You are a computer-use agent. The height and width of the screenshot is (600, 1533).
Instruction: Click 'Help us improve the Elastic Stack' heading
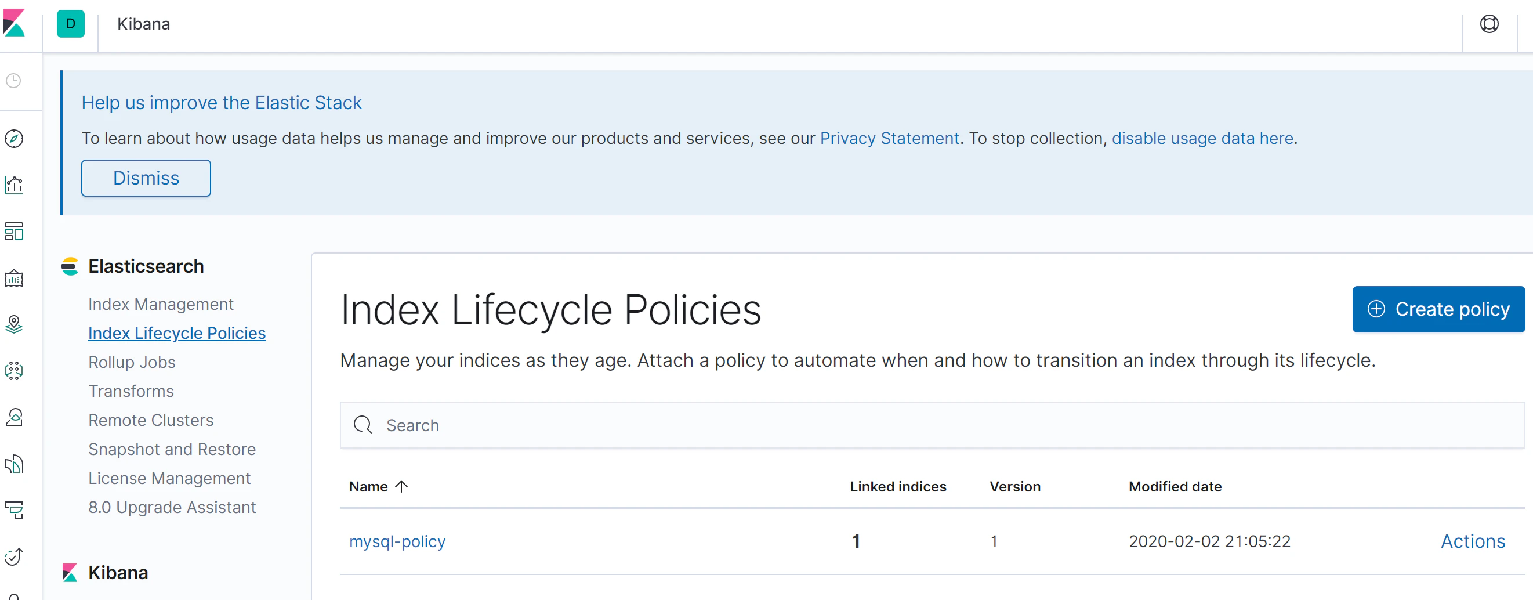pos(222,102)
